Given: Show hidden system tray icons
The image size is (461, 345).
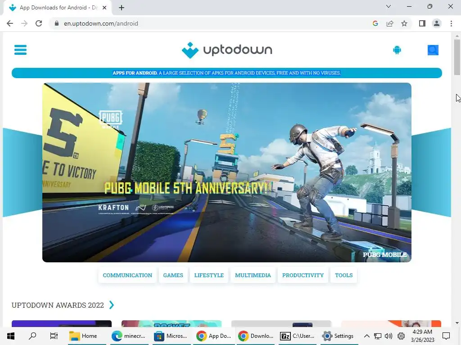Looking at the screenshot, I should tap(366, 336).
